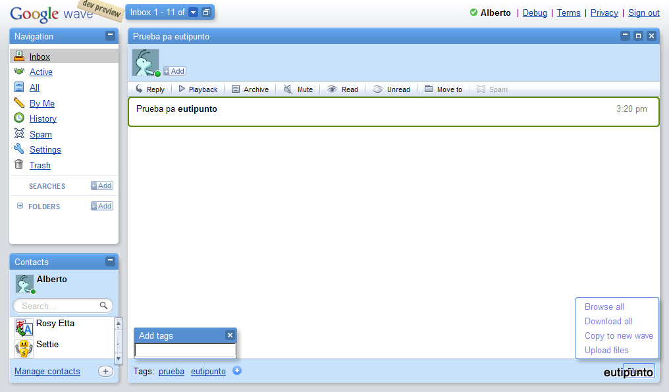
Task: Select contact Rosy Etta
Action: (55, 324)
